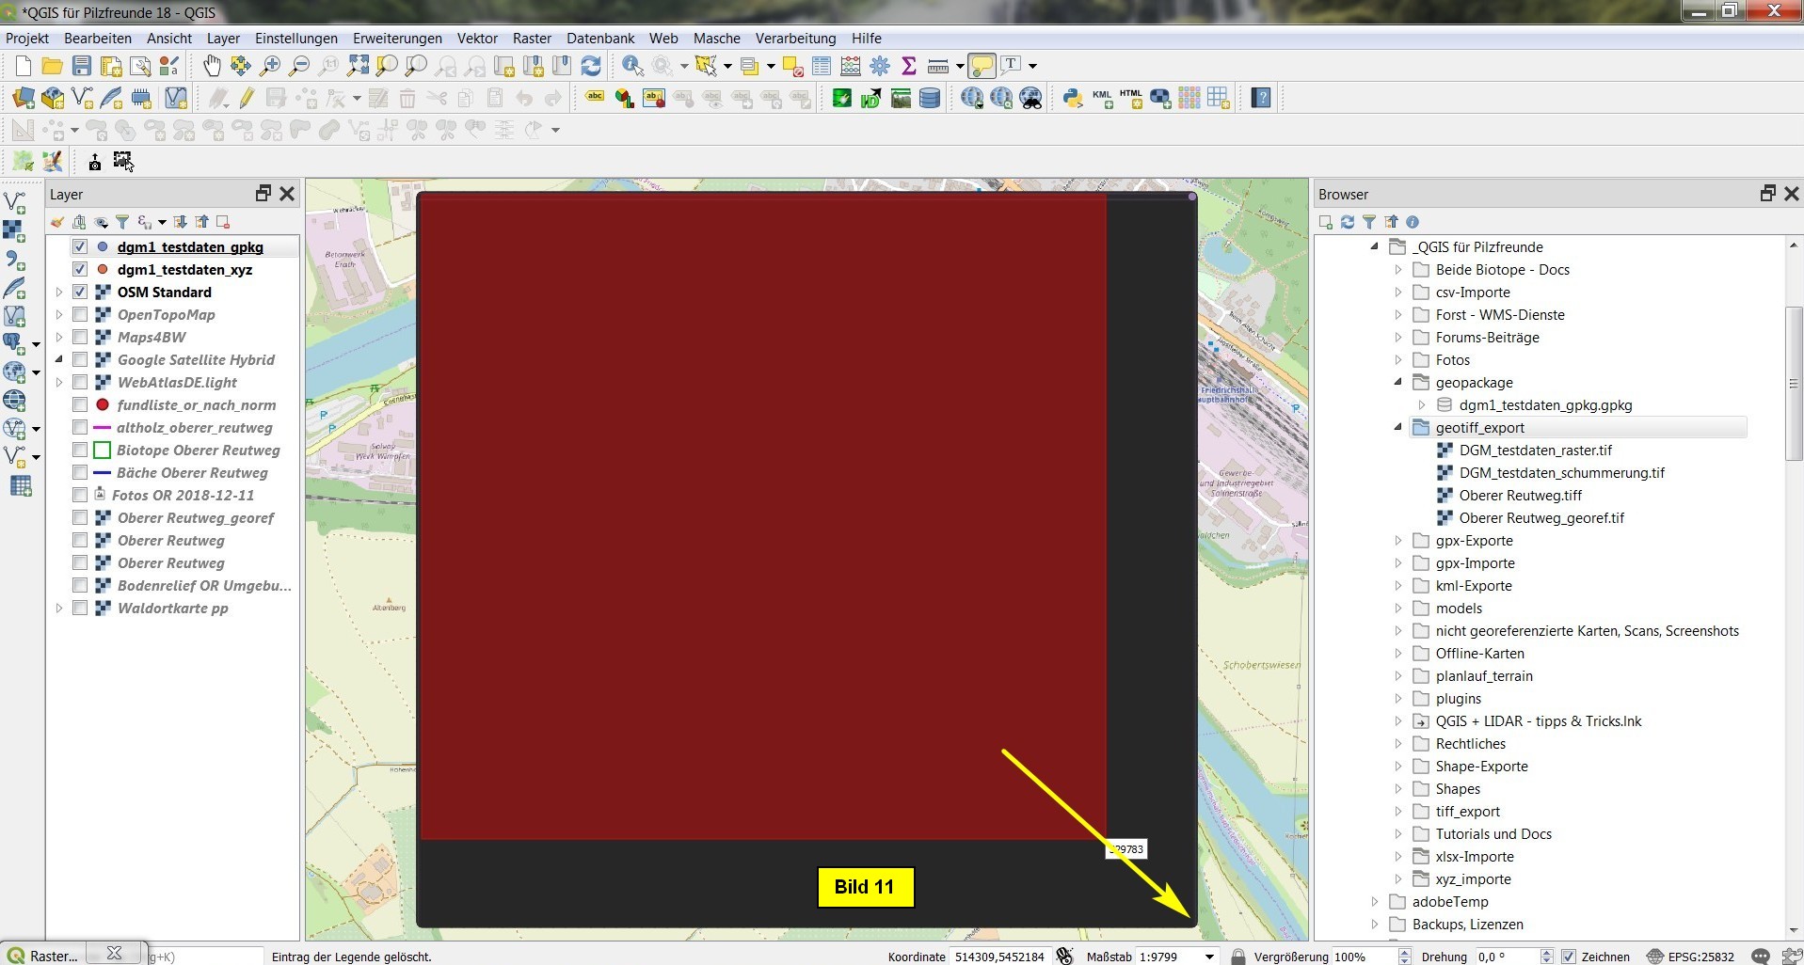Click the Save Project disk icon

[x=82, y=66]
